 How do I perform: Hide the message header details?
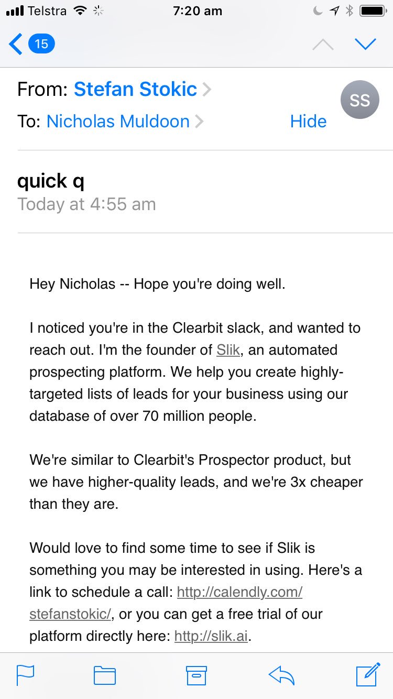308,122
